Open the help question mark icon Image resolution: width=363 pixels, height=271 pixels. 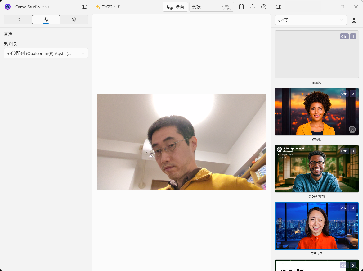pyautogui.click(x=264, y=7)
